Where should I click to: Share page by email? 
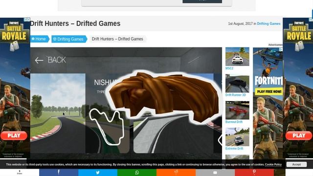pyautogui.click(x=215, y=172)
